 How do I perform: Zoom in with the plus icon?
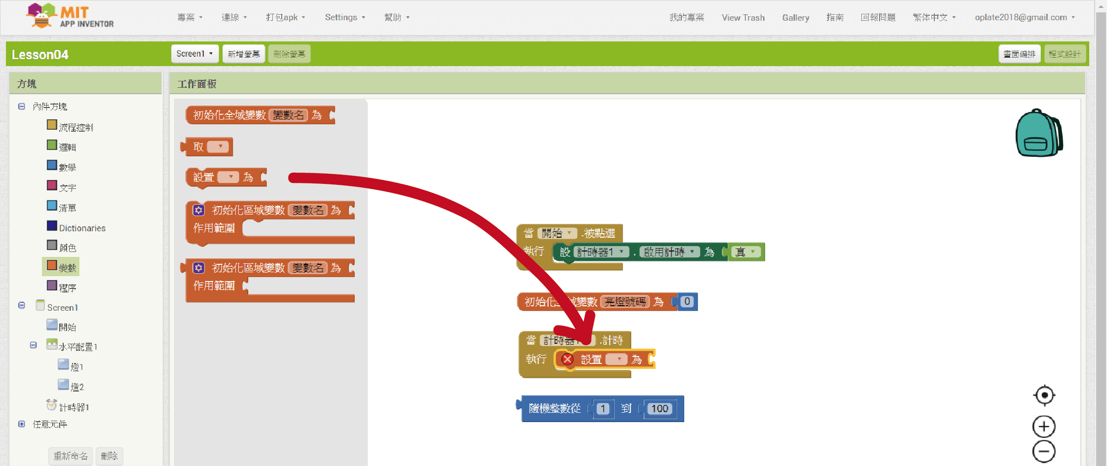pyautogui.click(x=1044, y=427)
